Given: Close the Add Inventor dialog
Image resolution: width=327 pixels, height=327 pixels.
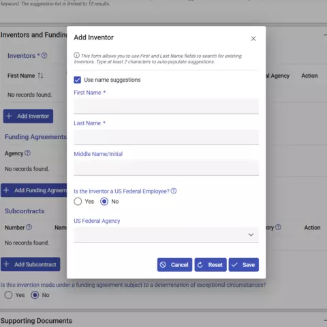Looking at the screenshot, I should 253,39.
